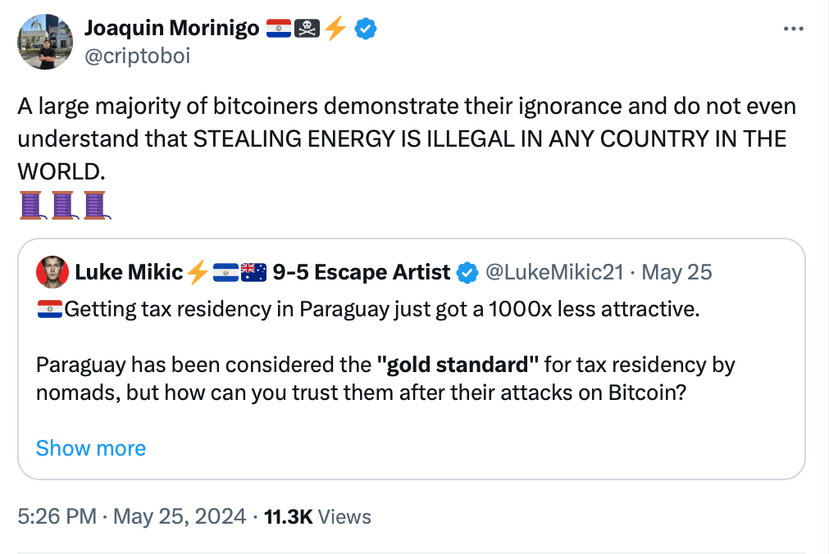The image size is (829, 554).
Task: Open the @LukeMikic21 handle
Action: tap(554, 272)
